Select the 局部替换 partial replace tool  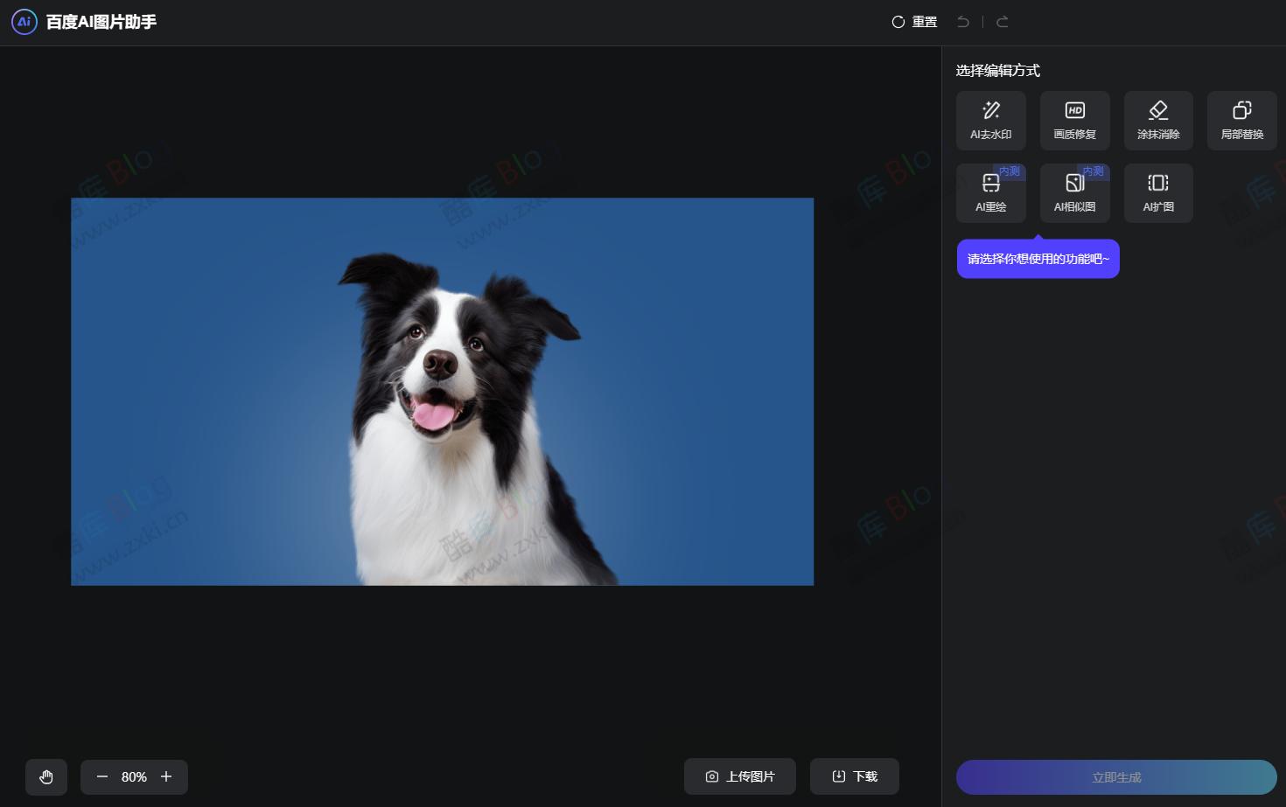click(1241, 121)
